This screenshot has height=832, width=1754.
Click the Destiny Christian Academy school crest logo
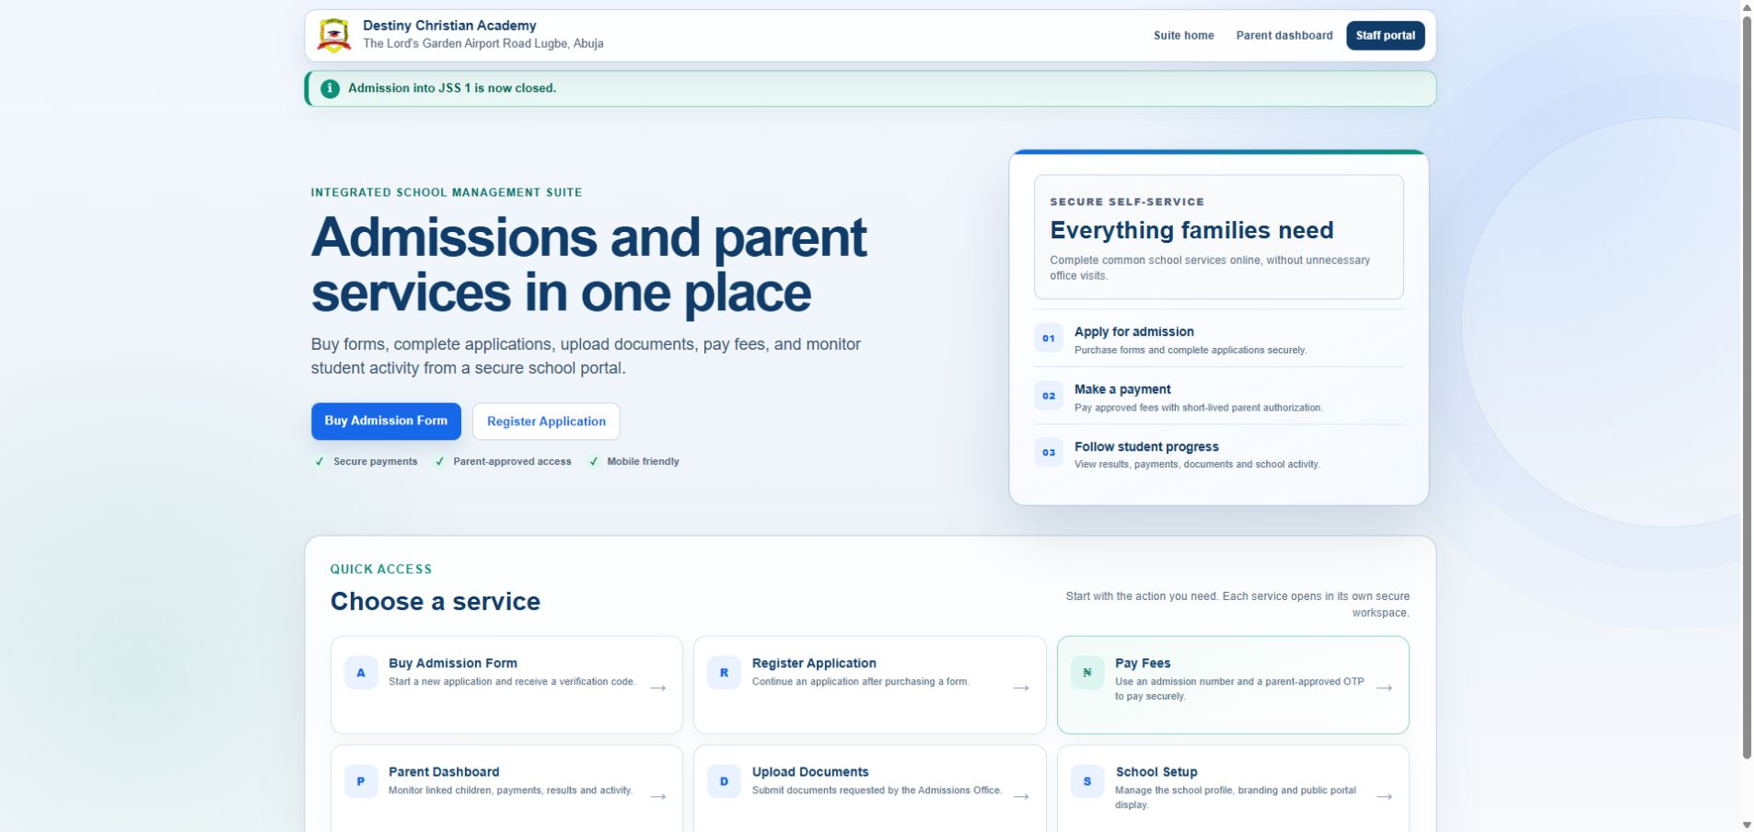click(x=333, y=36)
